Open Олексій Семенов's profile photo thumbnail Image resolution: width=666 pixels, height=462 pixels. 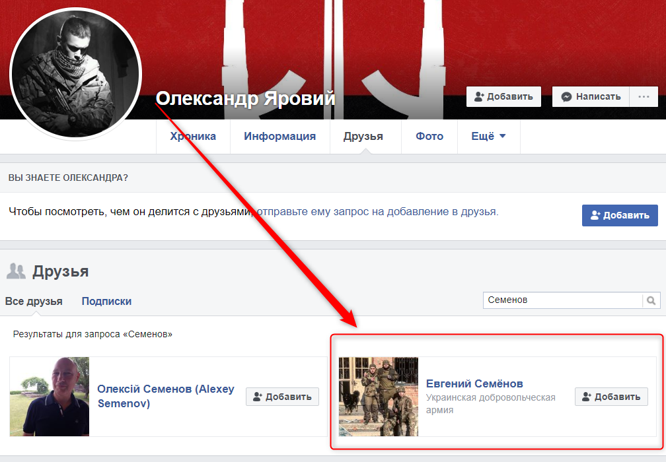[50, 397]
